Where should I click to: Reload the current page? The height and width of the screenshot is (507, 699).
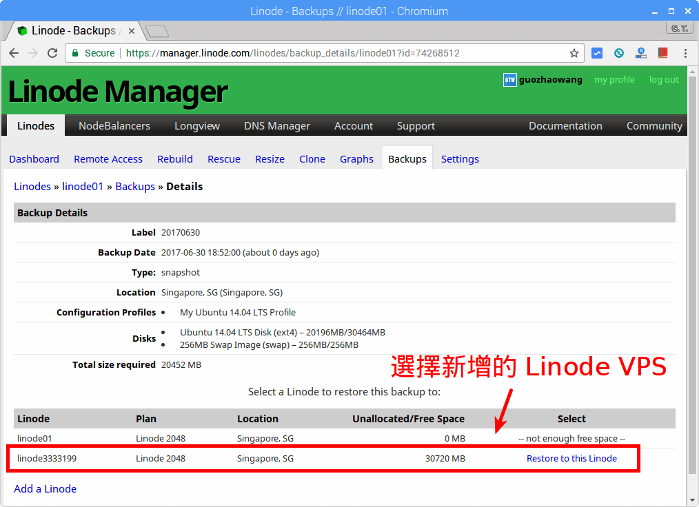click(52, 53)
